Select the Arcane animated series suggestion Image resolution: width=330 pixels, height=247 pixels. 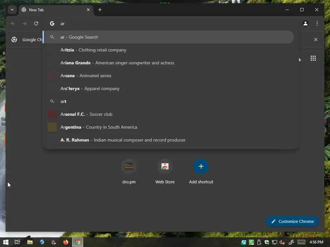pyautogui.click(x=168, y=76)
